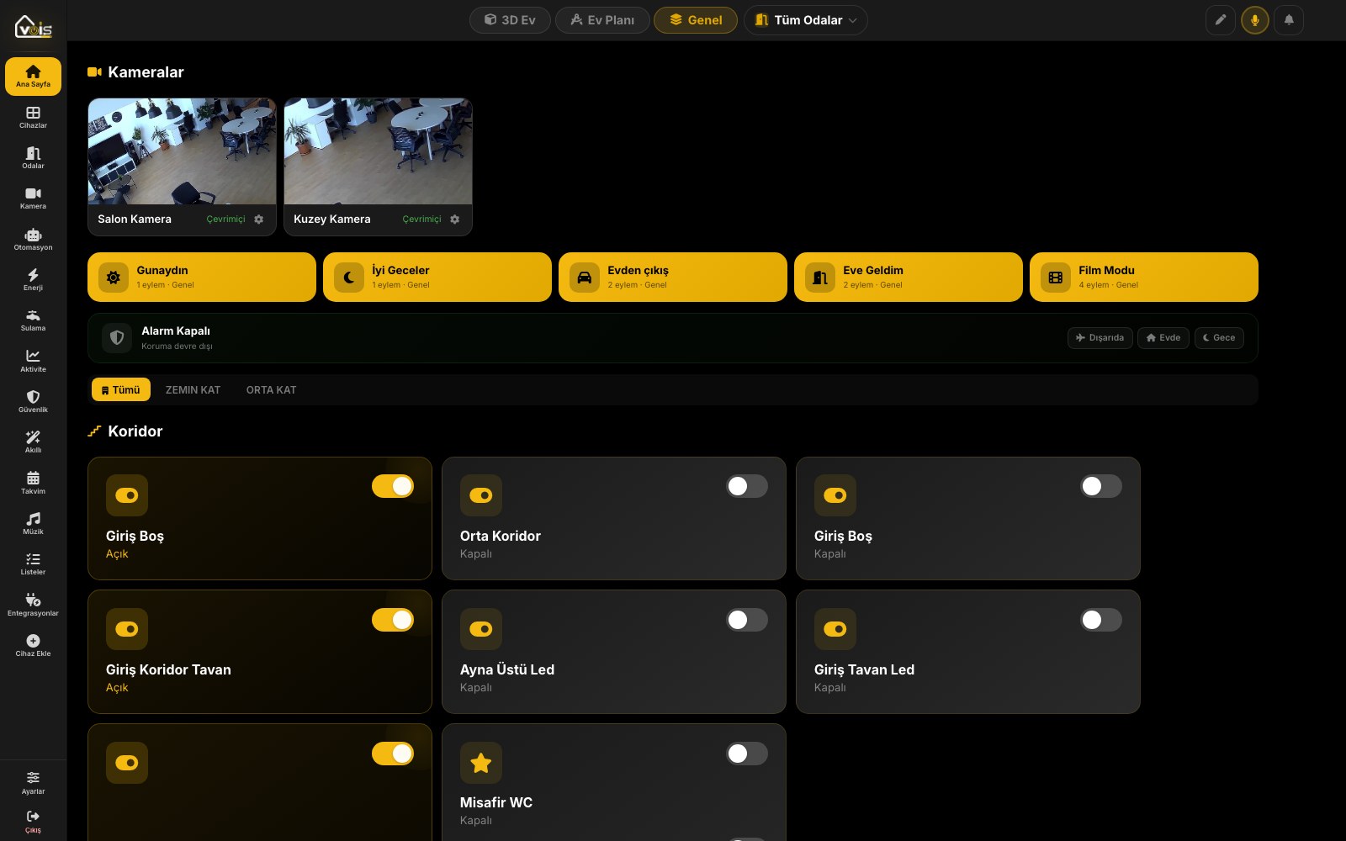Set alarm to Dışarıda mode
1346x841 pixels.
(x=1100, y=338)
